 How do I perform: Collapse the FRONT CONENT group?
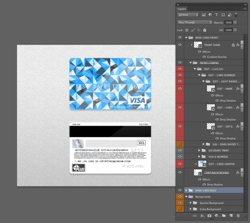click(190, 63)
